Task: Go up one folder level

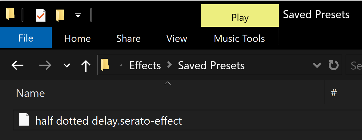Action: coord(86,66)
